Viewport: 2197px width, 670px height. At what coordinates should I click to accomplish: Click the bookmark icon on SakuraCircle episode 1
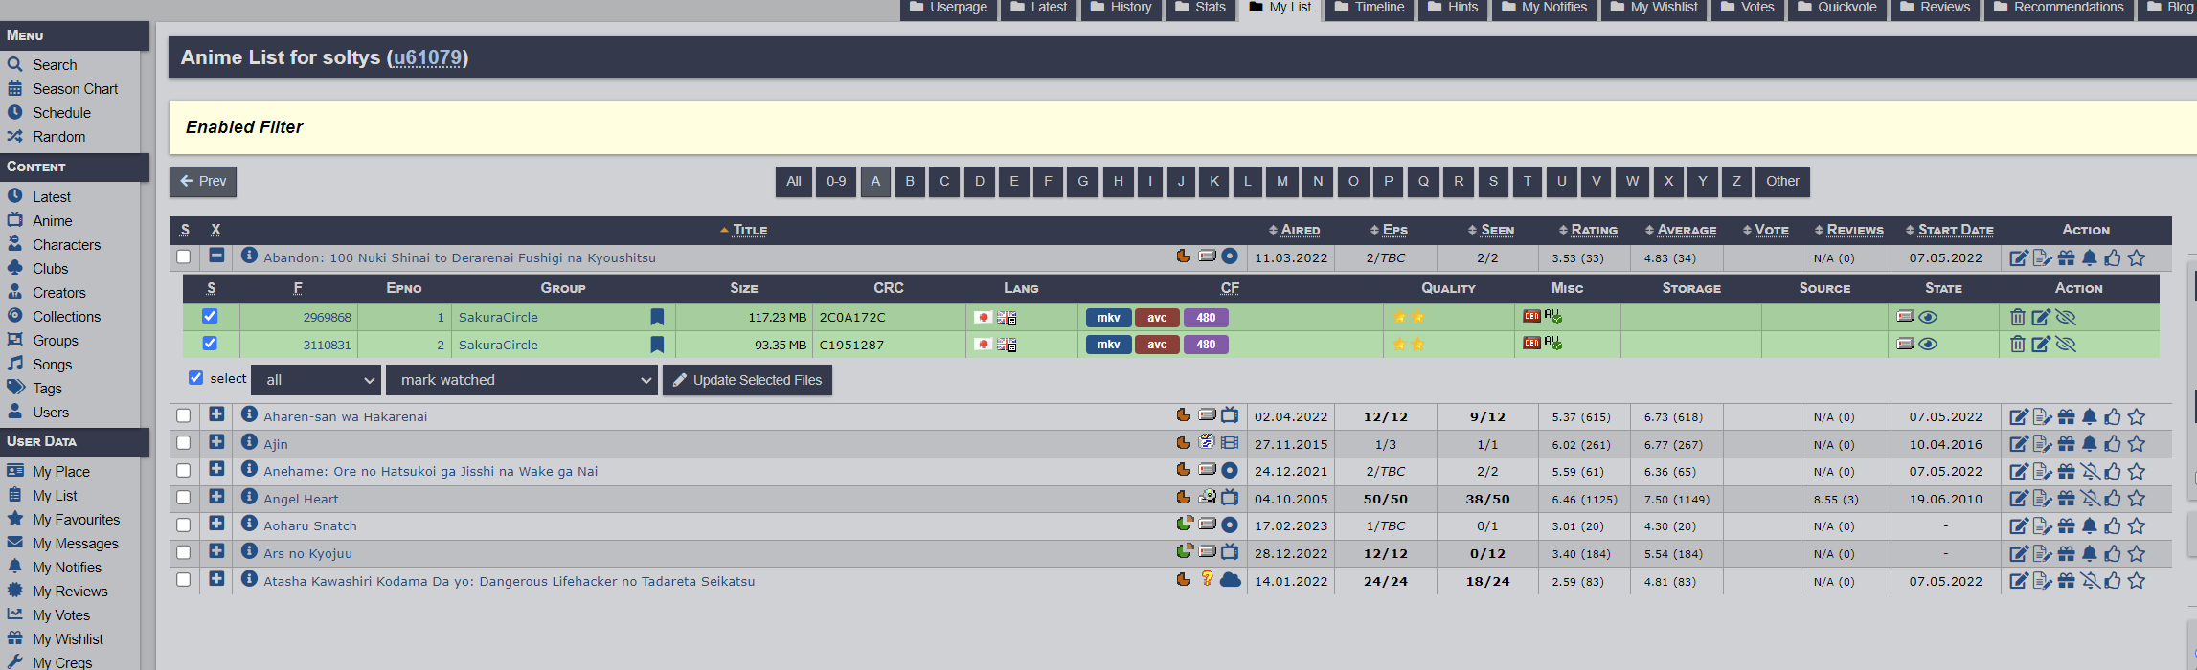tap(657, 317)
